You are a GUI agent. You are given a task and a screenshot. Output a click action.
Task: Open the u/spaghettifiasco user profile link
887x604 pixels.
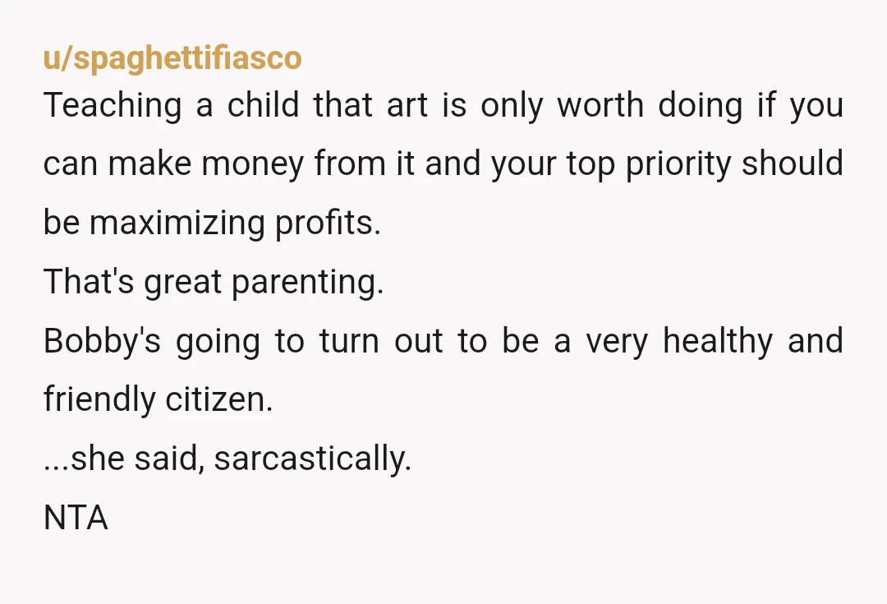point(172,58)
